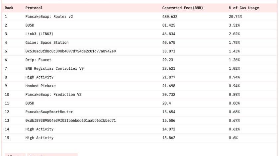Click the rank 8 High Activity entry
Image resolution: width=279 pixels, height=156 pixels.
pos(39,77)
